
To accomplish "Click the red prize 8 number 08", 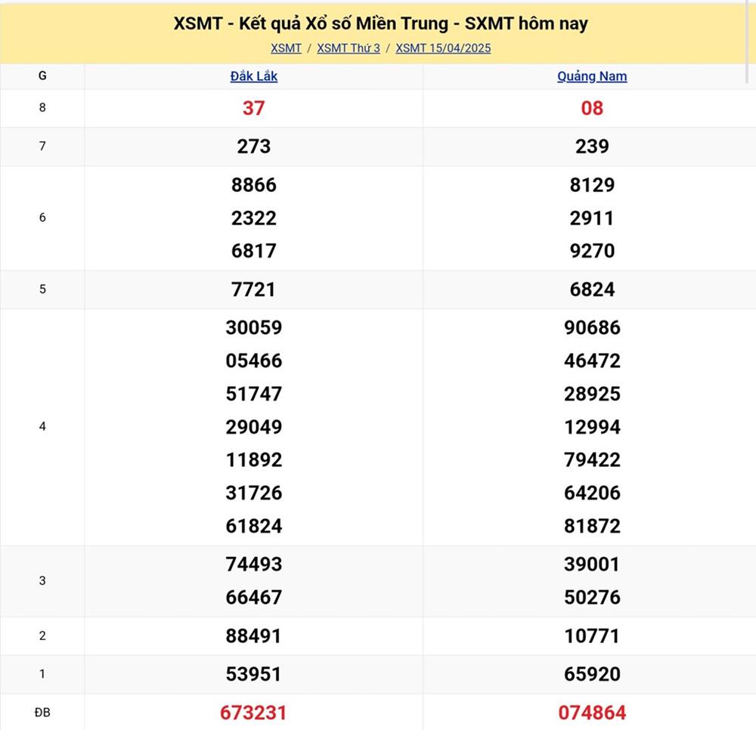I will click(592, 109).
